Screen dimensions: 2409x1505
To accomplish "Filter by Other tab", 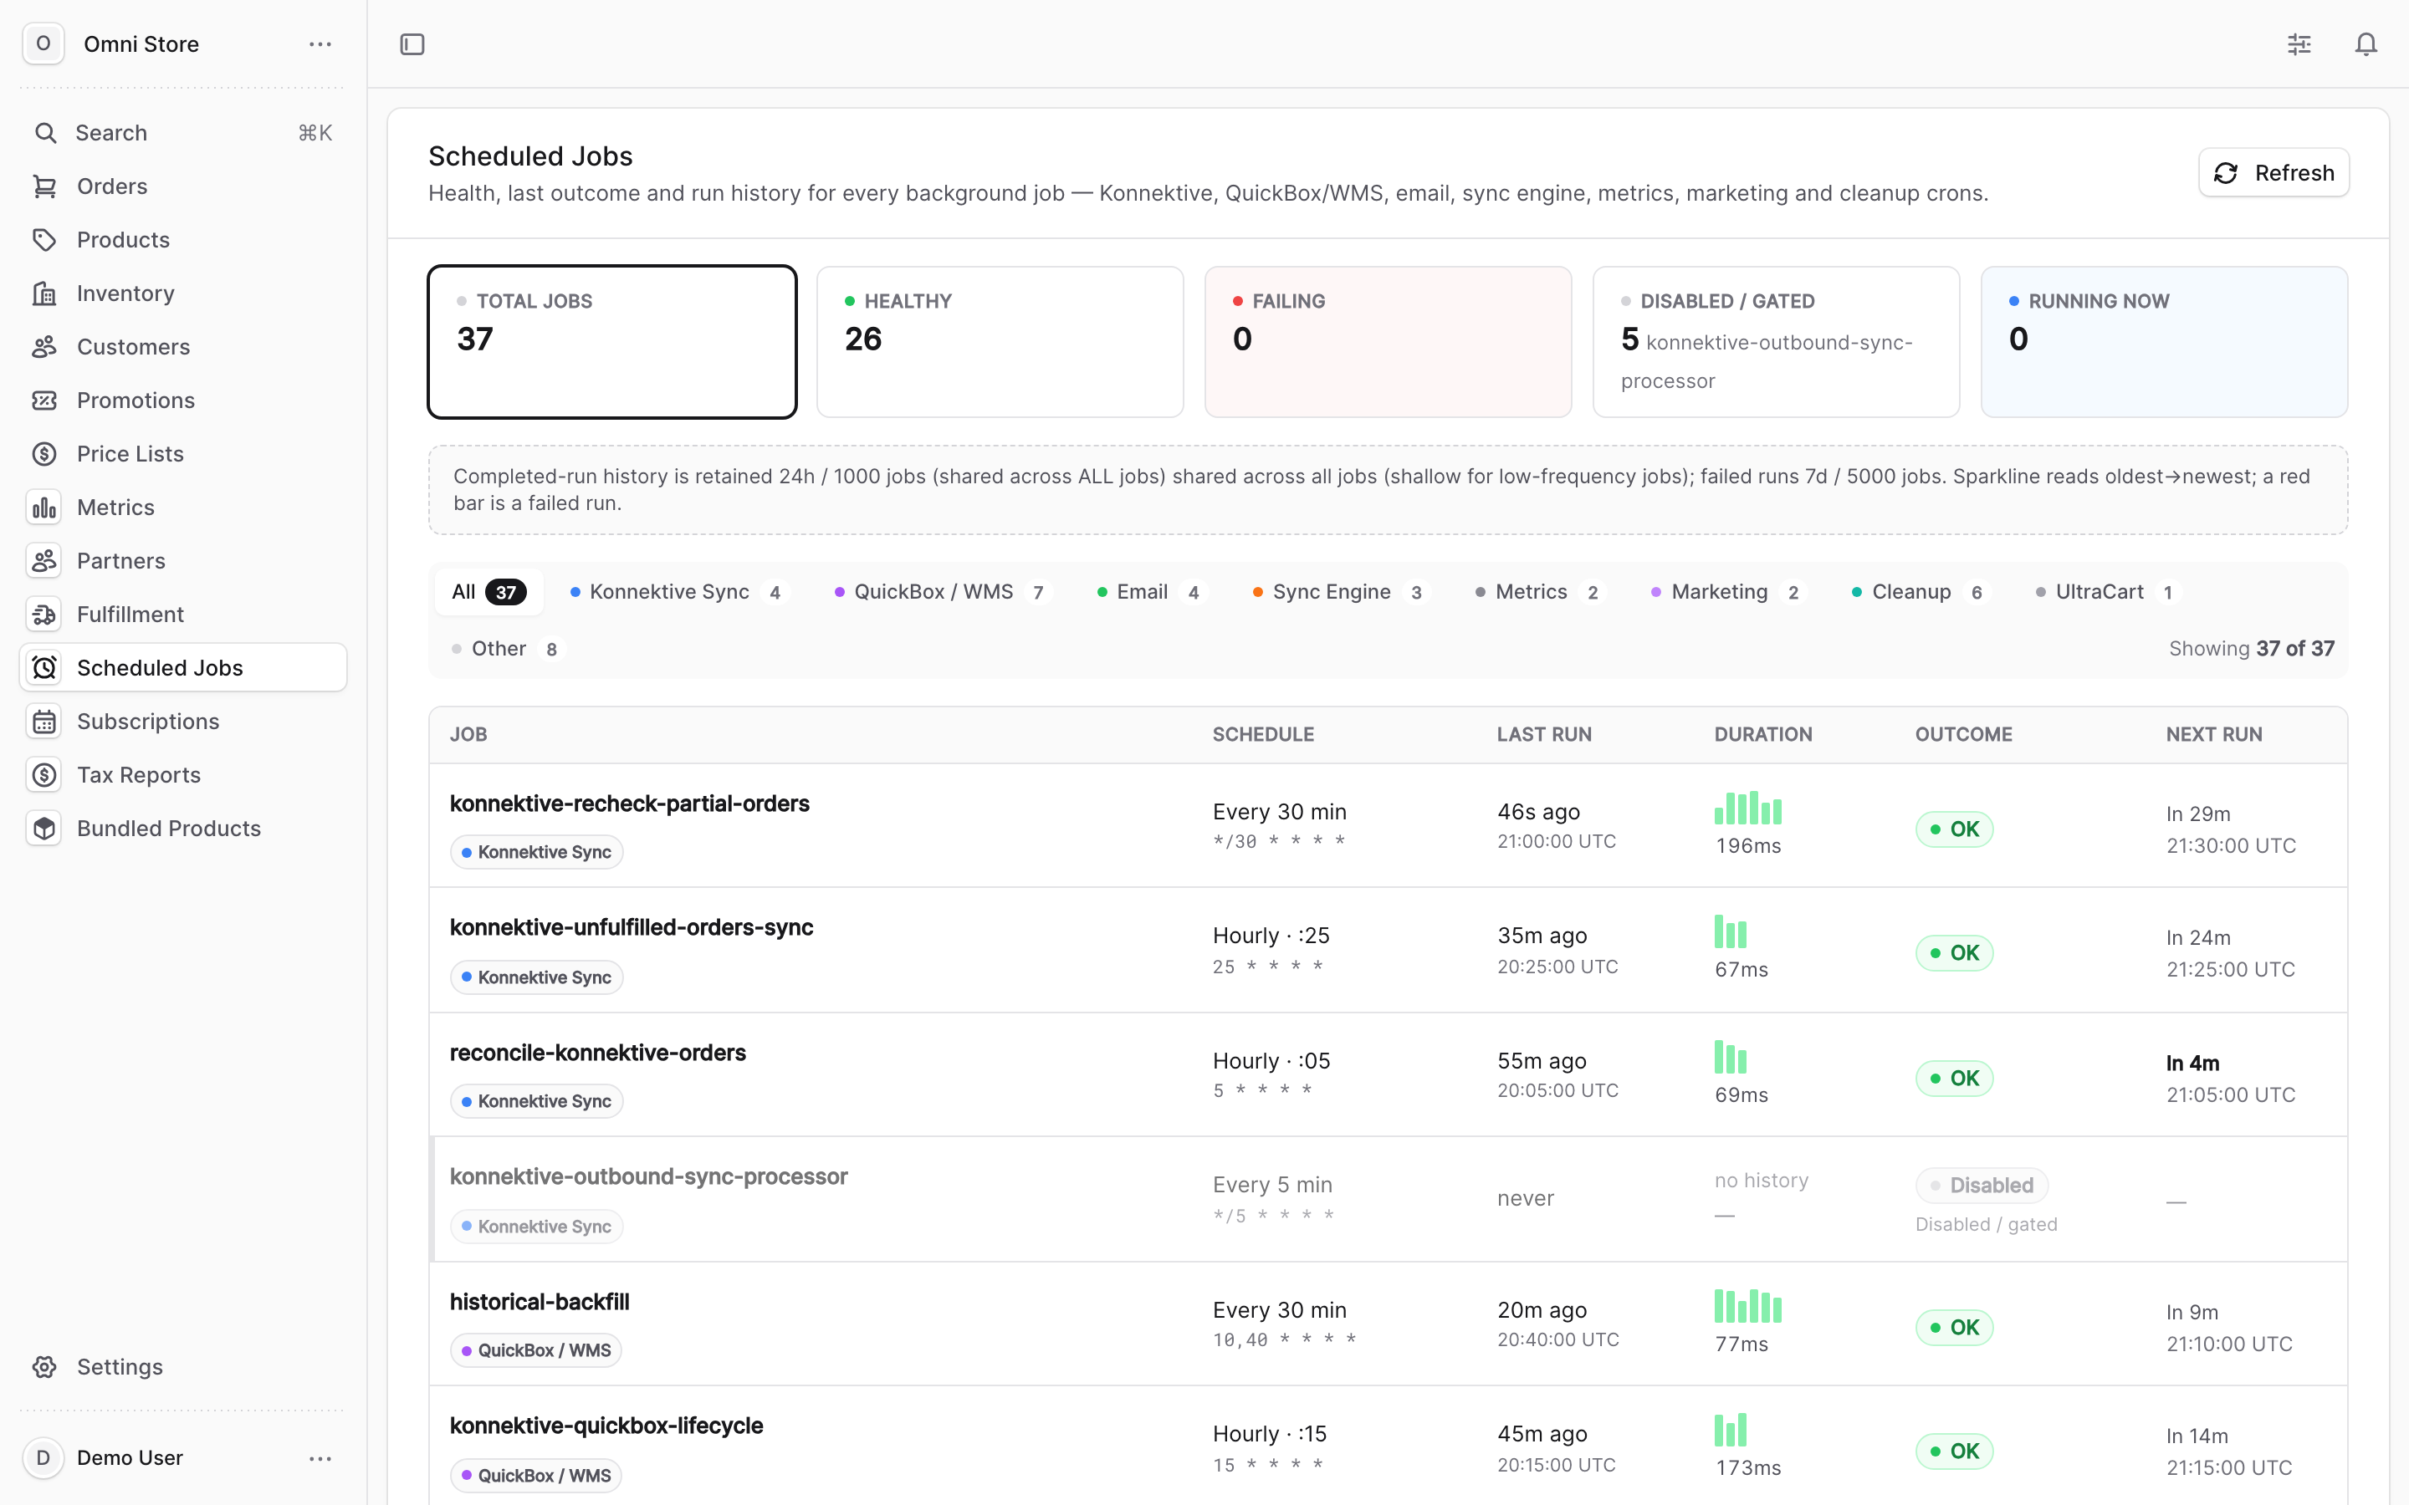I will pyautogui.click(x=508, y=649).
